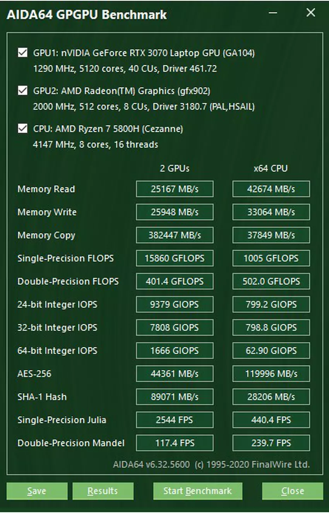
Task: Toggle the GPU1 nVIDIA GeForce RTX 3070 checkbox
Action: click(22, 53)
